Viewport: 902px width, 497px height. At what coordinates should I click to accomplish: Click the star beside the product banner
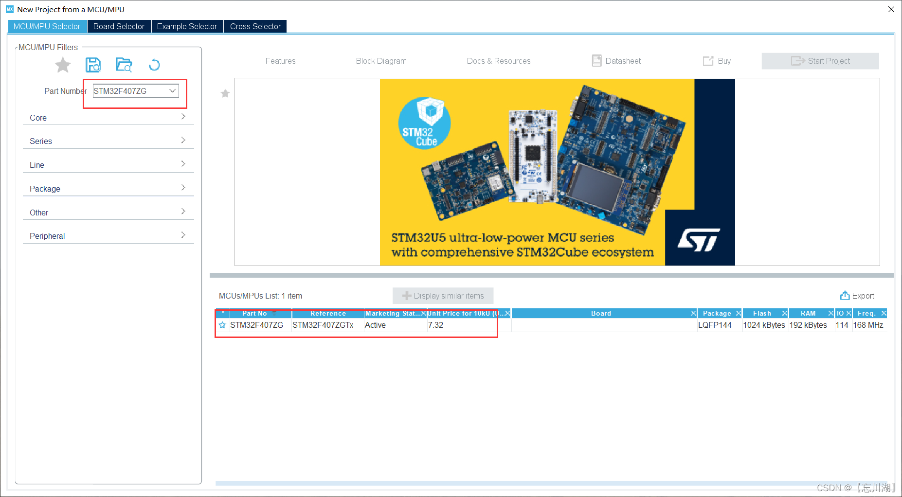tap(225, 93)
